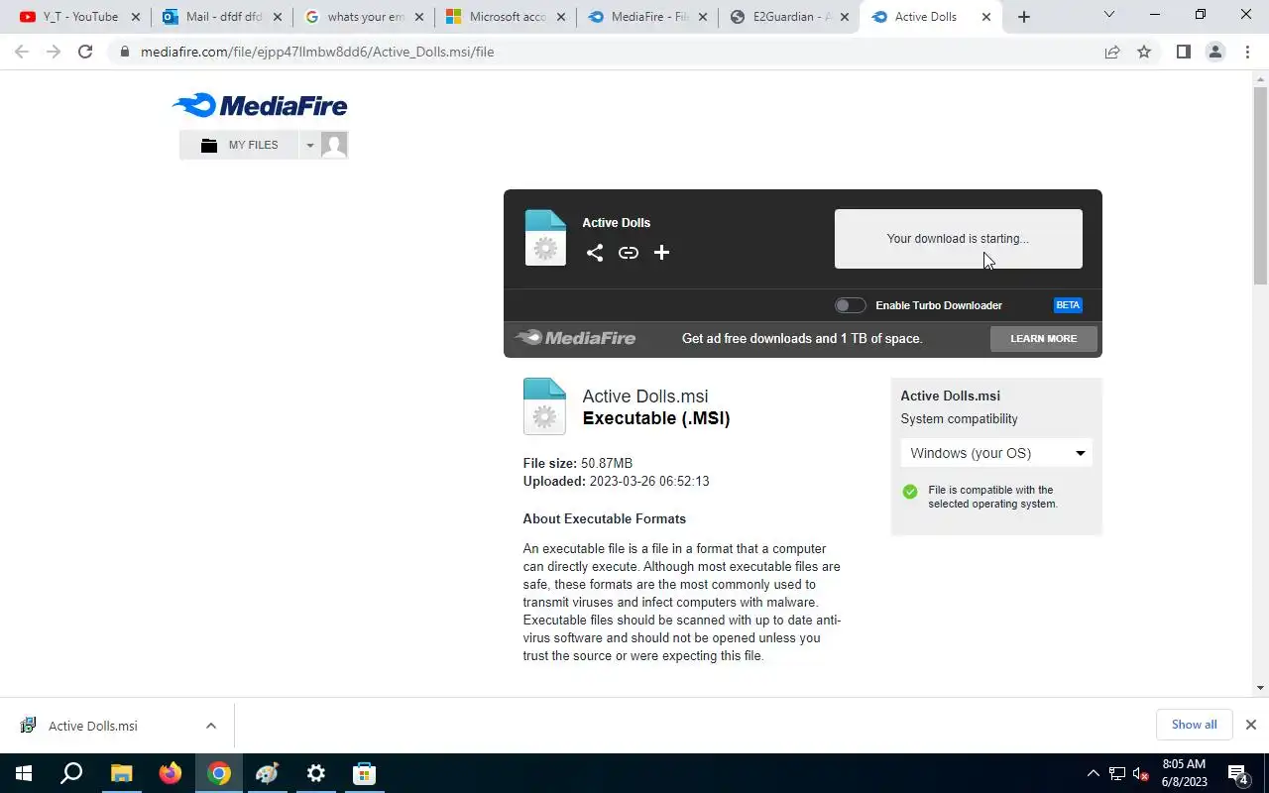The width and height of the screenshot is (1269, 793).
Task: Bookmark this page with the star icon
Action: [1144, 52]
